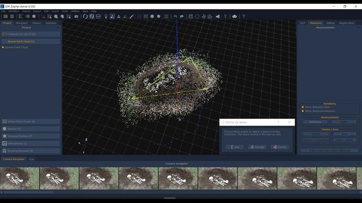Viewport: 362px width, 203px height.
Task: Collapse the Measurements panel header arrow
Action: point(359,28)
